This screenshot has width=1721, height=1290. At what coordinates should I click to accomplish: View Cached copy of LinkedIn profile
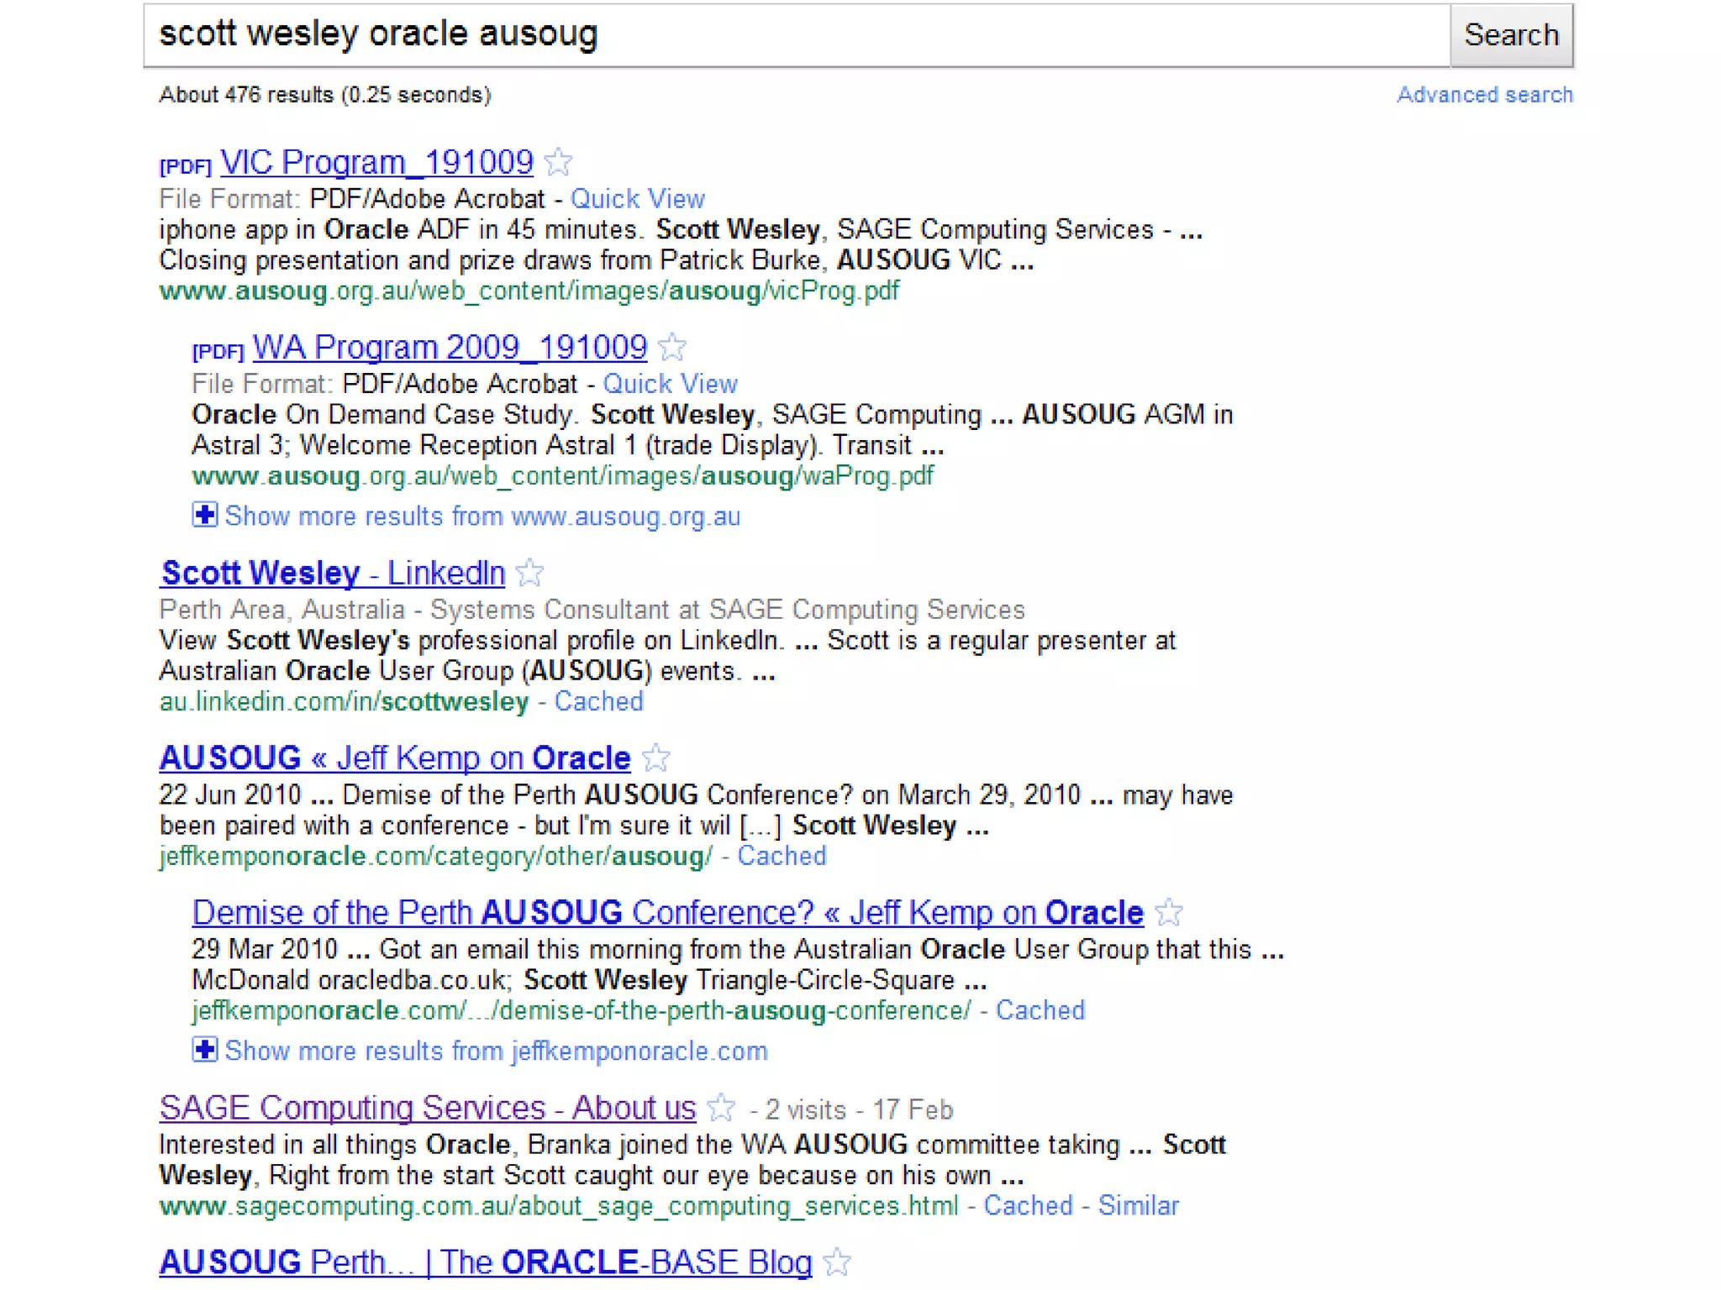598,701
